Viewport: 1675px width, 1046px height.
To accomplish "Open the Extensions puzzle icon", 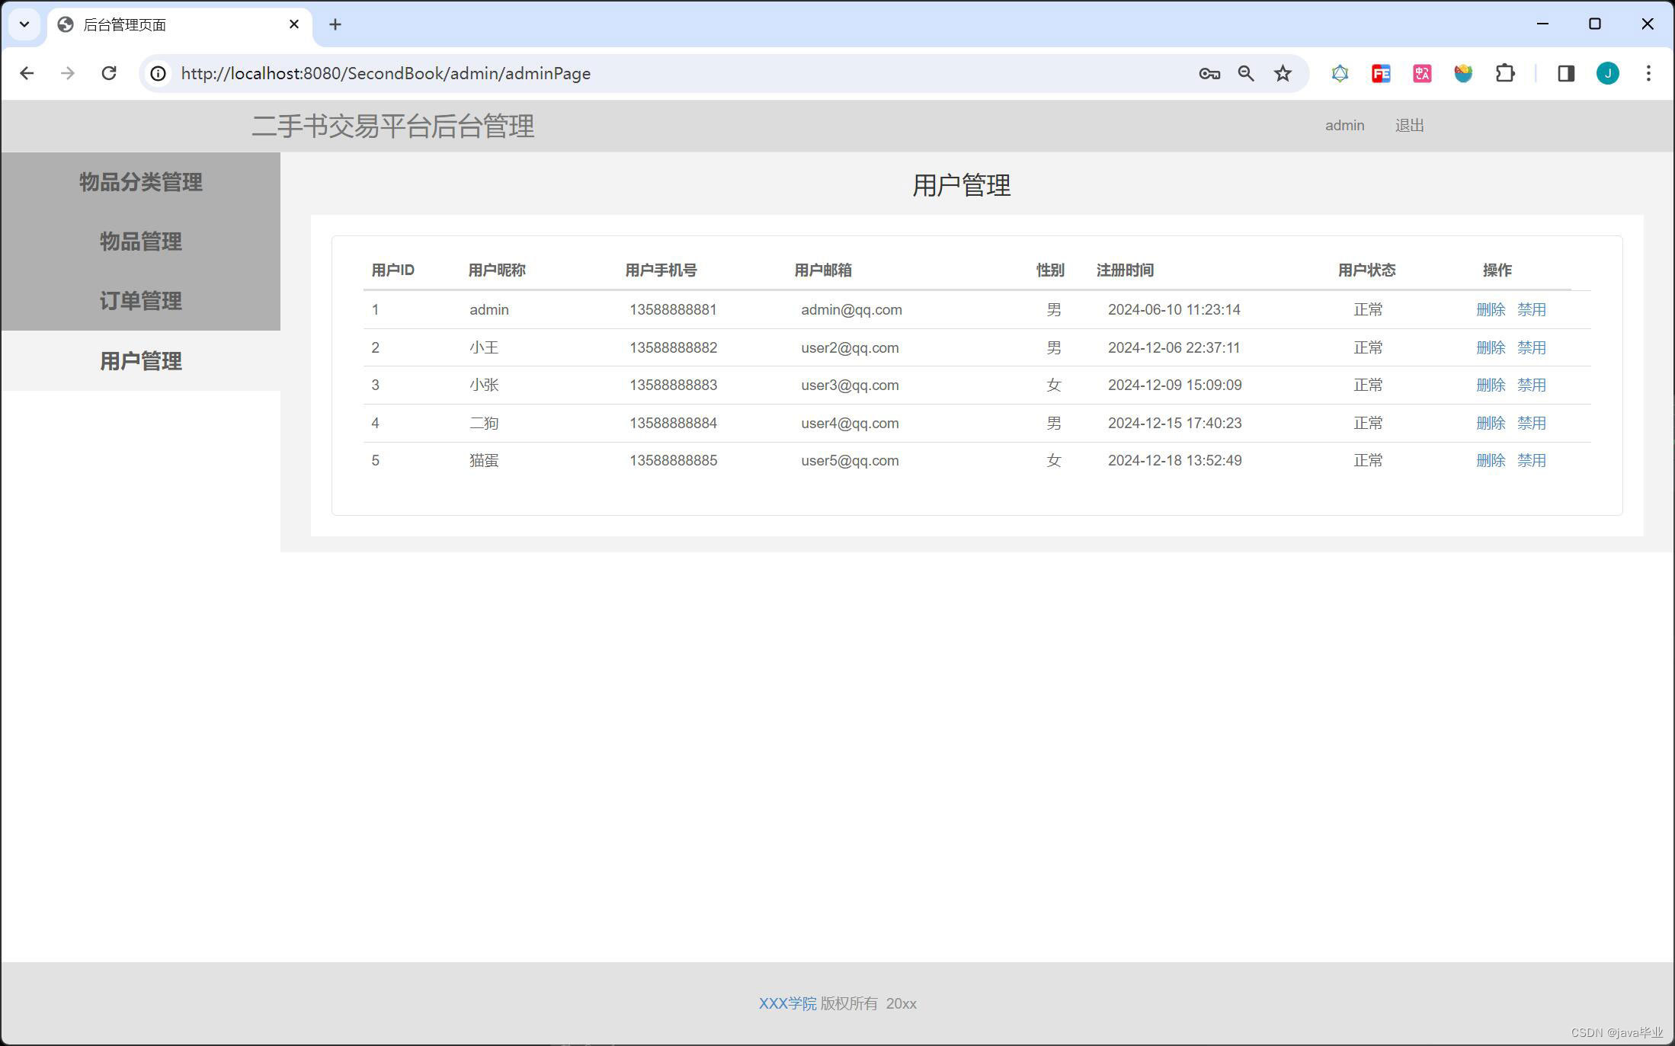I will 1505,73.
